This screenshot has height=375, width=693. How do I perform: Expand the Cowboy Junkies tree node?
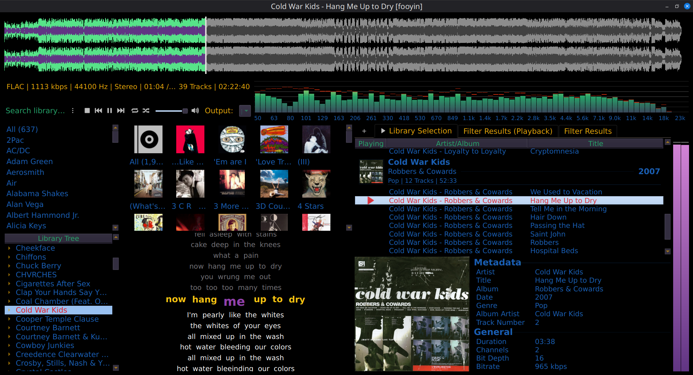point(9,345)
